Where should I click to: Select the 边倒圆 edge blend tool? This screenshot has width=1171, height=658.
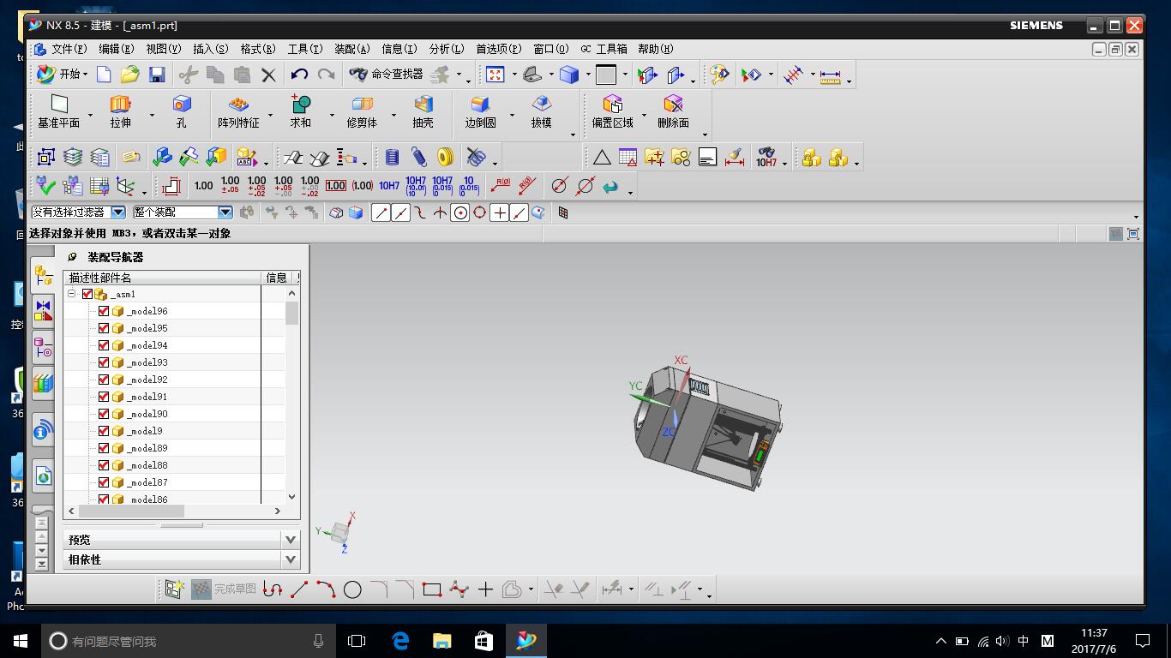click(480, 112)
